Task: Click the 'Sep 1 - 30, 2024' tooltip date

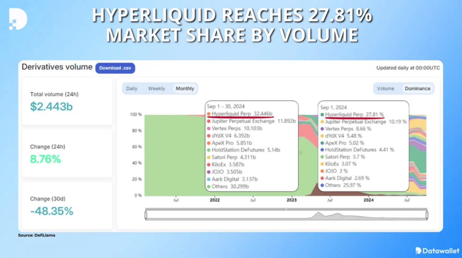Action: (226, 106)
